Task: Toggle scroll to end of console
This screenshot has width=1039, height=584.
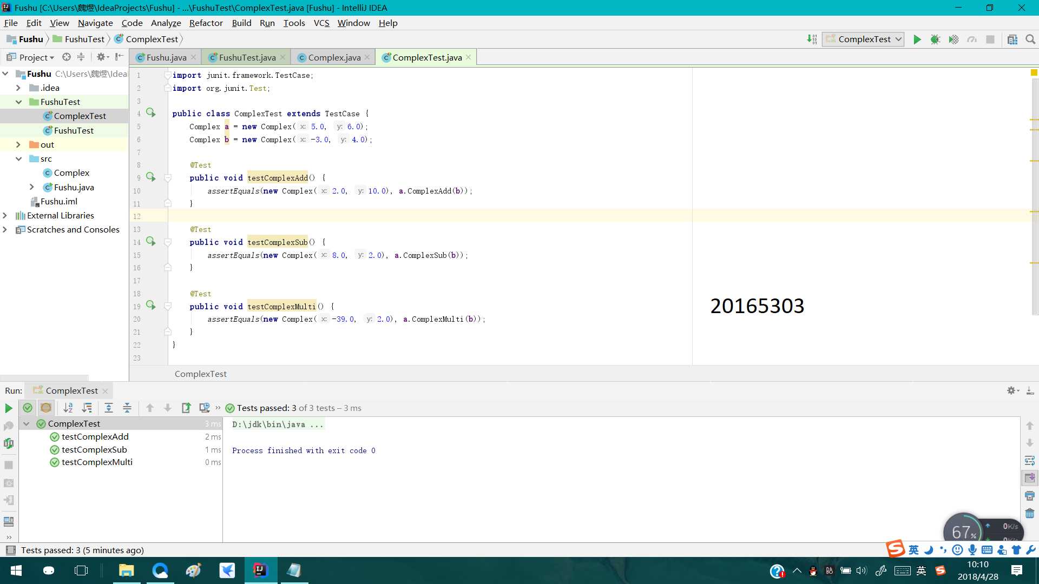Action: click(x=1030, y=478)
